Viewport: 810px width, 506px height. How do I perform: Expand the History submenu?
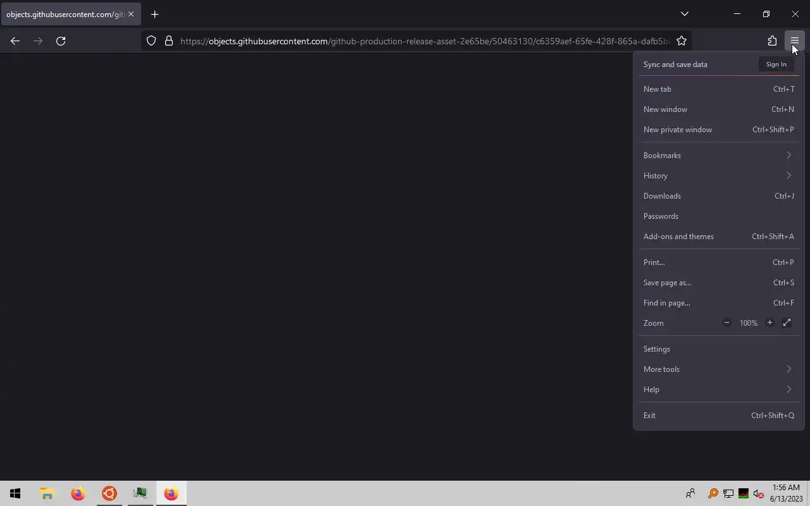[719, 176]
